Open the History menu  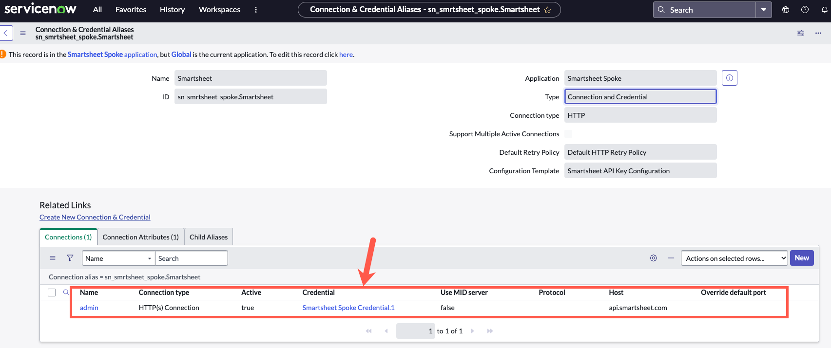[x=173, y=10]
